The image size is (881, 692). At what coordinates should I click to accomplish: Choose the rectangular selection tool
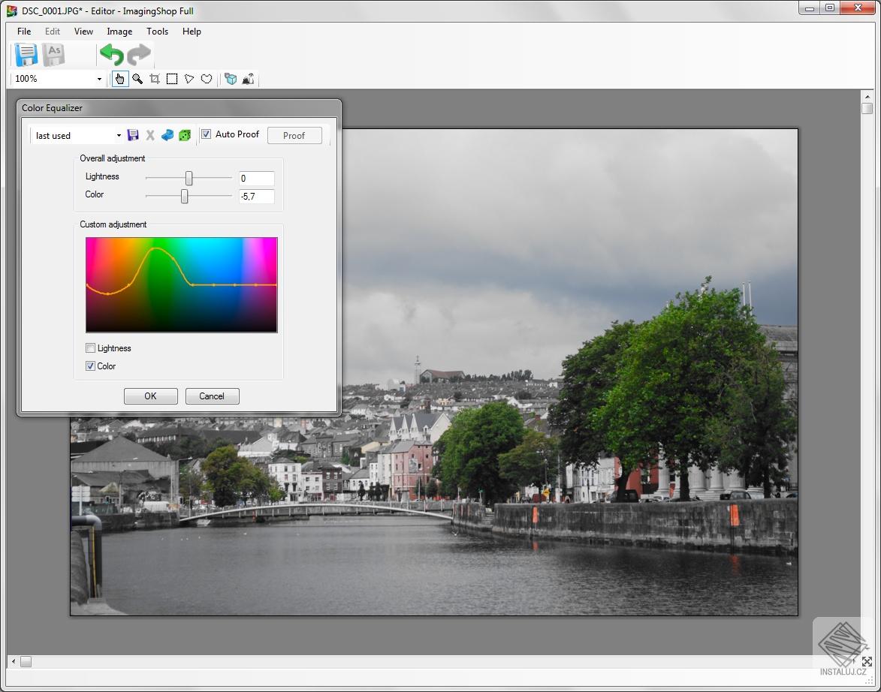(x=171, y=79)
